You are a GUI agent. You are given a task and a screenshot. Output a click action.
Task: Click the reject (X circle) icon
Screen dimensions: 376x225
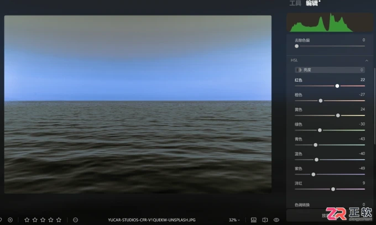[x=10, y=219]
